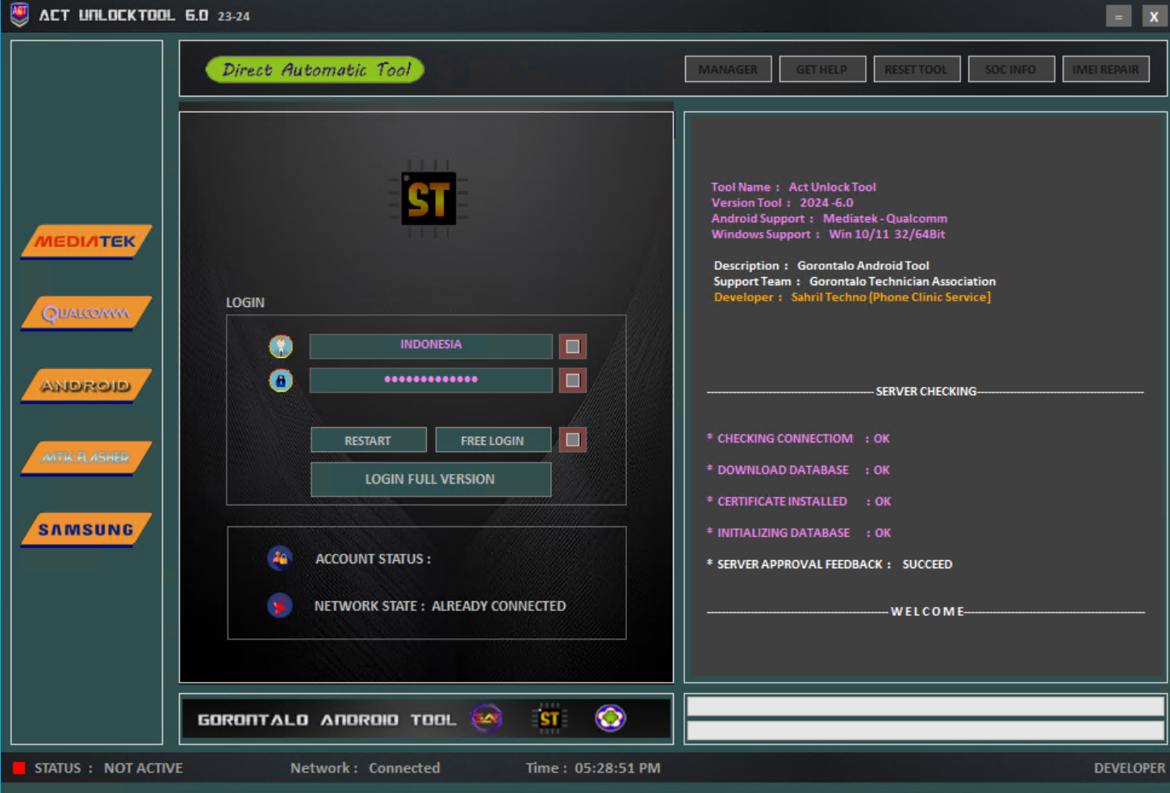The width and height of the screenshot is (1170, 793).
Task: Click LOGIN FULL VERSION button
Action: pyautogui.click(x=431, y=479)
